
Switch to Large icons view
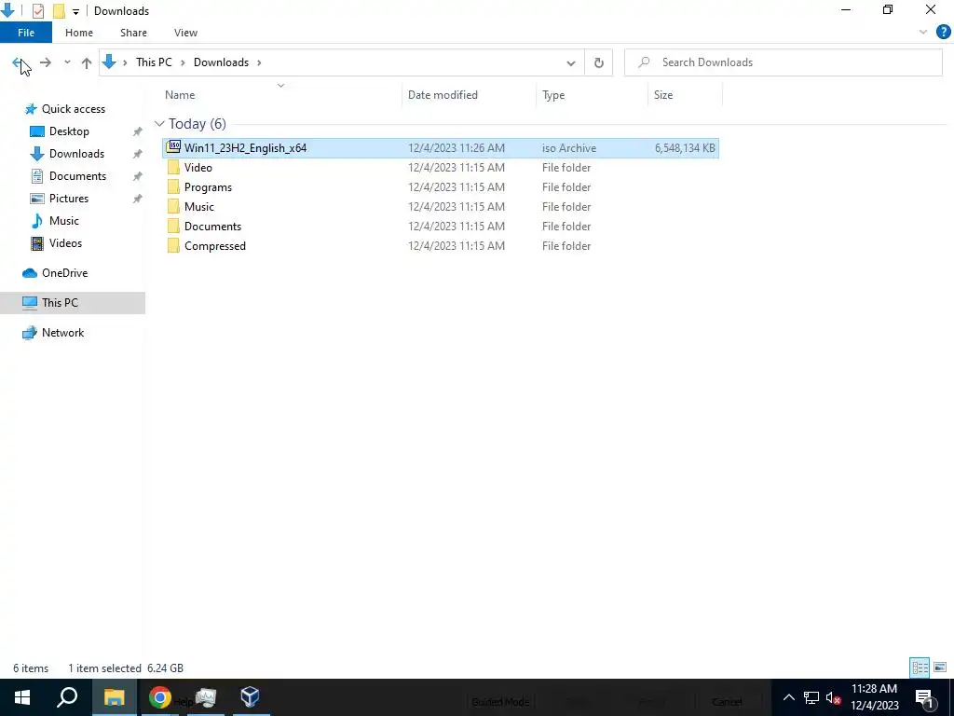(x=940, y=668)
